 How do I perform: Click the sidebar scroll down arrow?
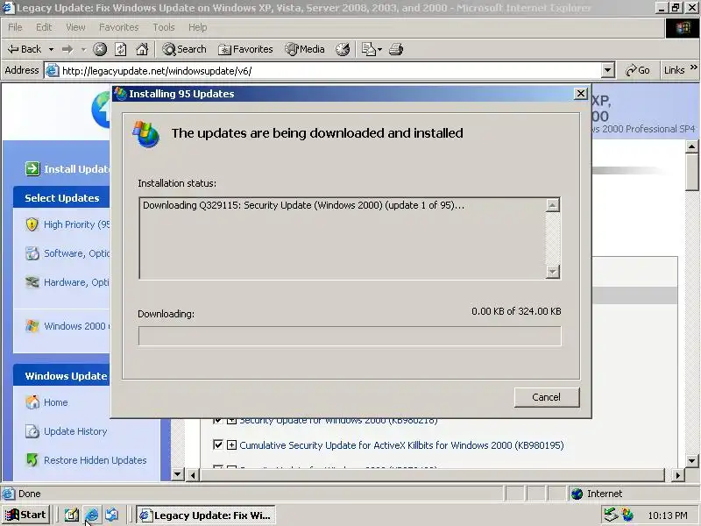tap(178, 473)
